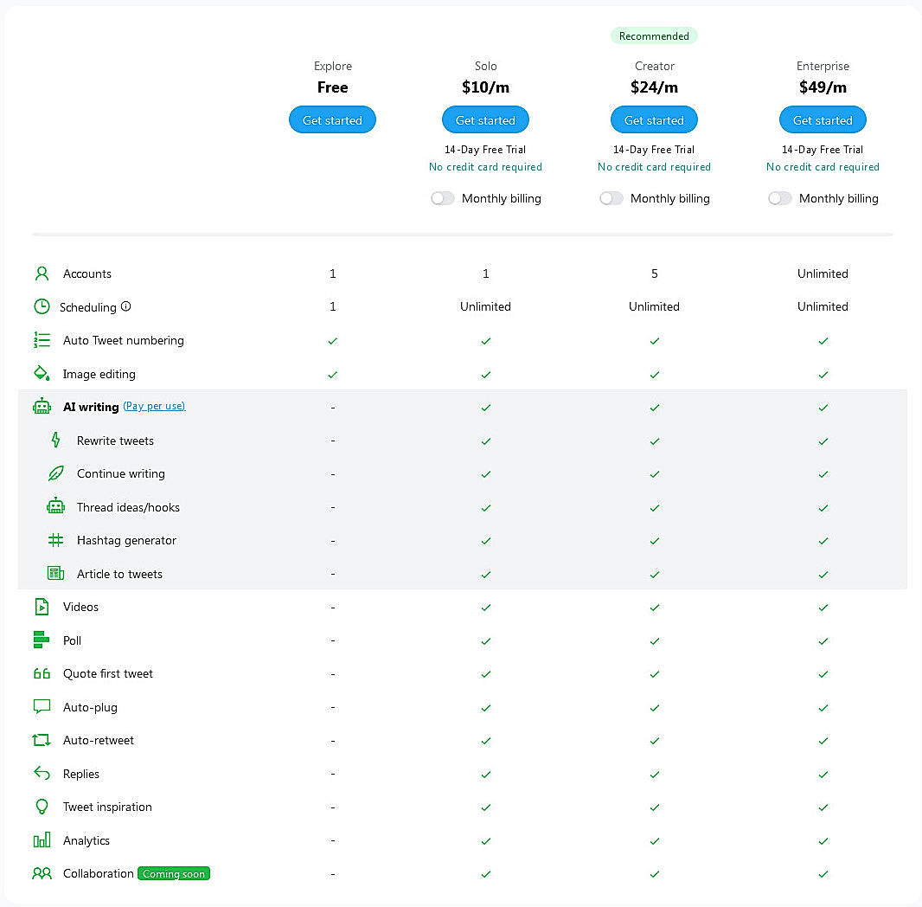This screenshot has width=922, height=907.
Task: Select the 'Tweet inspiration' feature label
Action: point(107,807)
